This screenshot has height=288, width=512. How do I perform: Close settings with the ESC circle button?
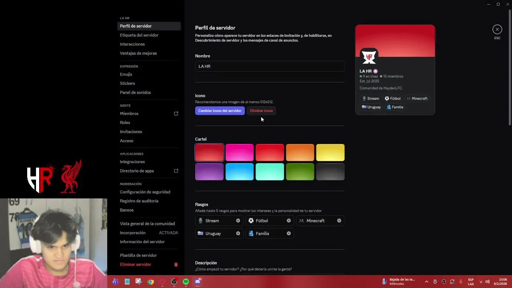[x=497, y=29]
